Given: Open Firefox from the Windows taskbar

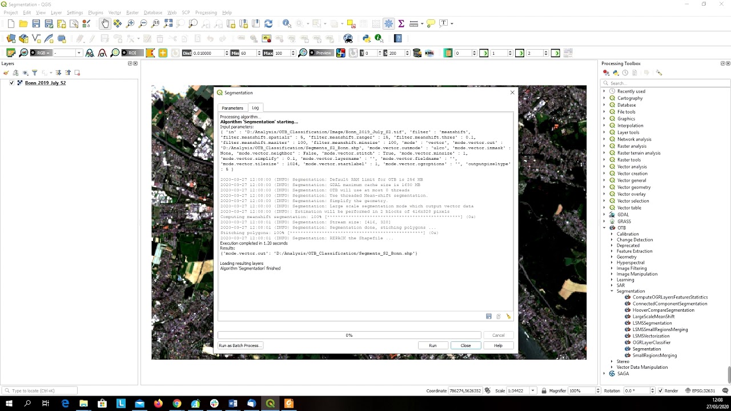Looking at the screenshot, I should [158, 404].
